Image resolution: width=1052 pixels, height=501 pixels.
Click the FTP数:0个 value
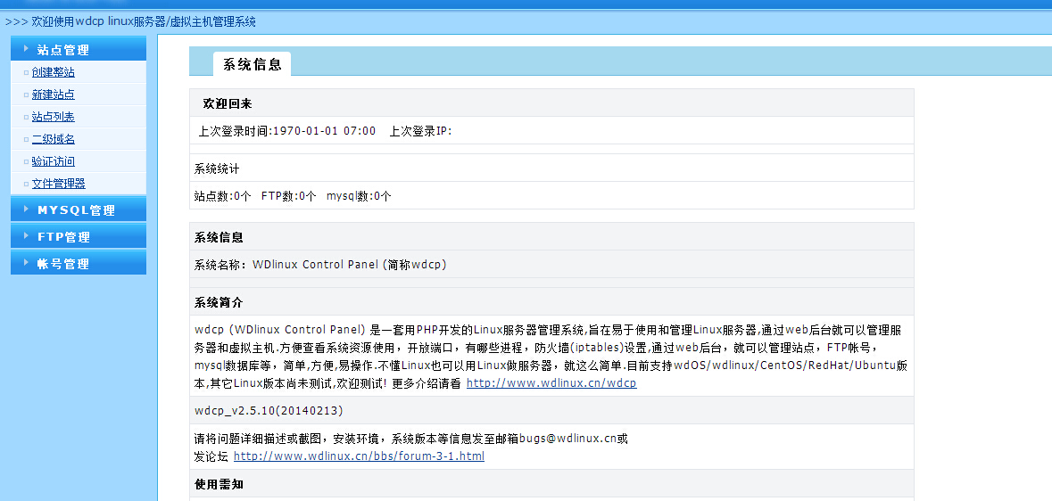click(288, 196)
